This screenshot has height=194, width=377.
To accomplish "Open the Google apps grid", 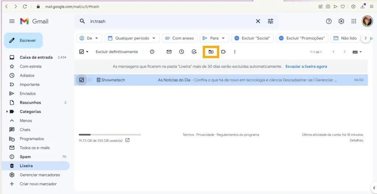I will tap(354, 21).
